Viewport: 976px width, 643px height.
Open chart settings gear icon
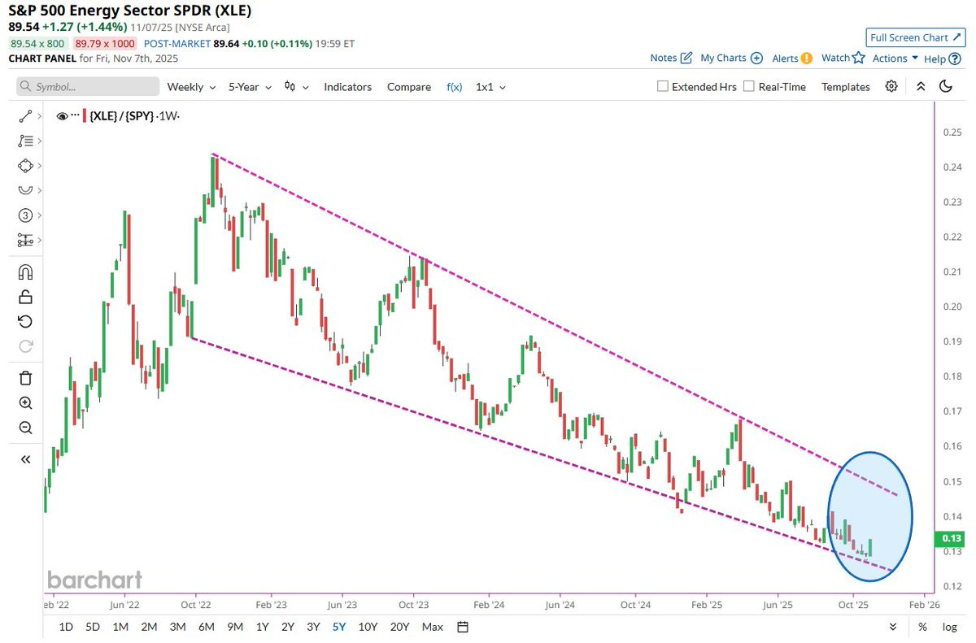tap(891, 86)
